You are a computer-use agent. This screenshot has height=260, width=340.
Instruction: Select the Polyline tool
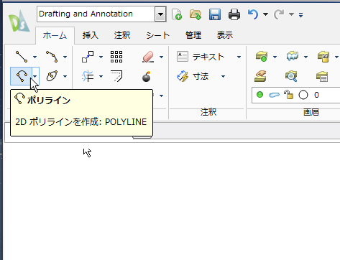tap(21, 76)
